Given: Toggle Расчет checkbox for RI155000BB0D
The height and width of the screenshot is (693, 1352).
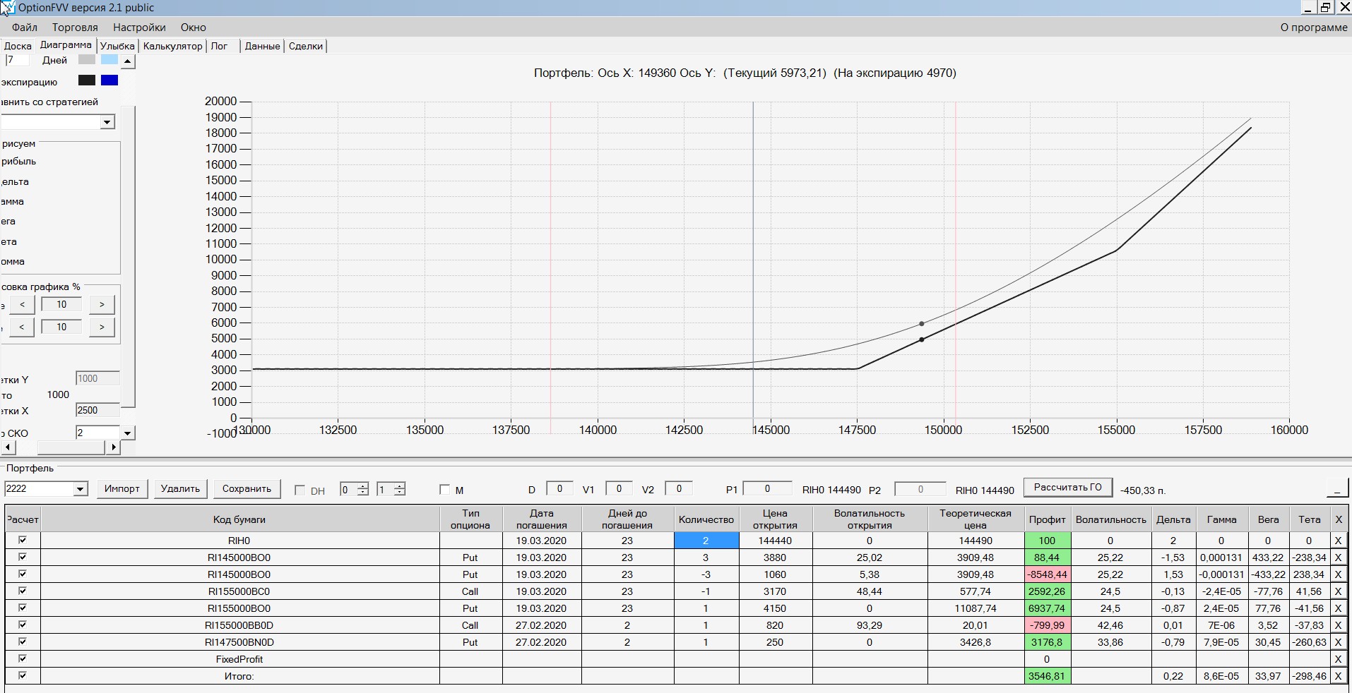Looking at the screenshot, I should point(23,625).
